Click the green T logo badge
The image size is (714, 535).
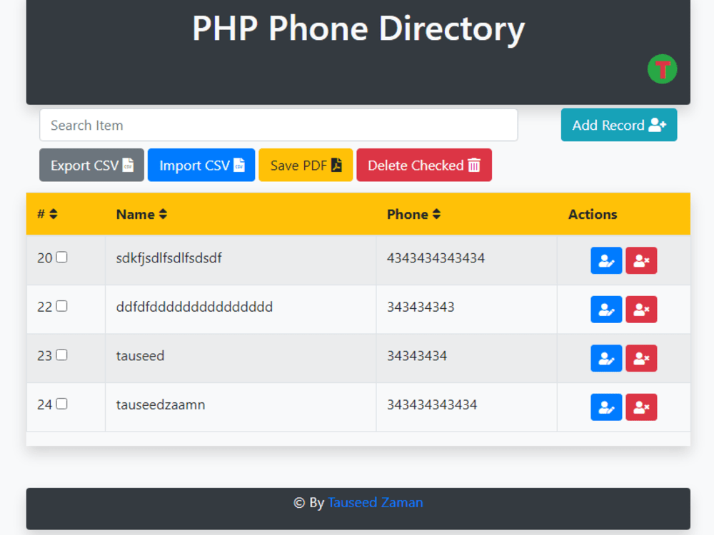[x=662, y=69]
